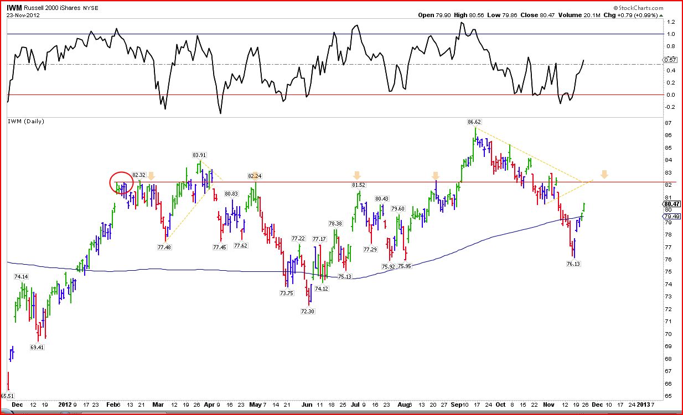Image resolution: width=683 pixels, height=415 pixels.
Task: Click the 82.32 price label
Action: [139, 175]
